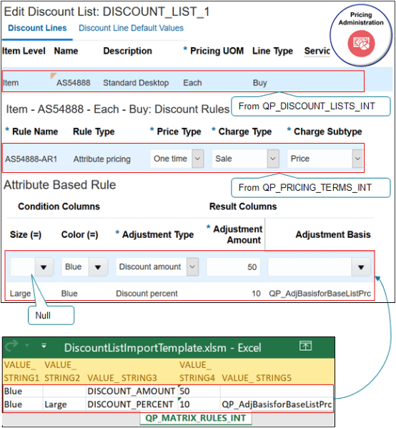Select the Large size cell in second rule row
Screen dimensions: 396x428
pyautogui.click(x=21, y=294)
